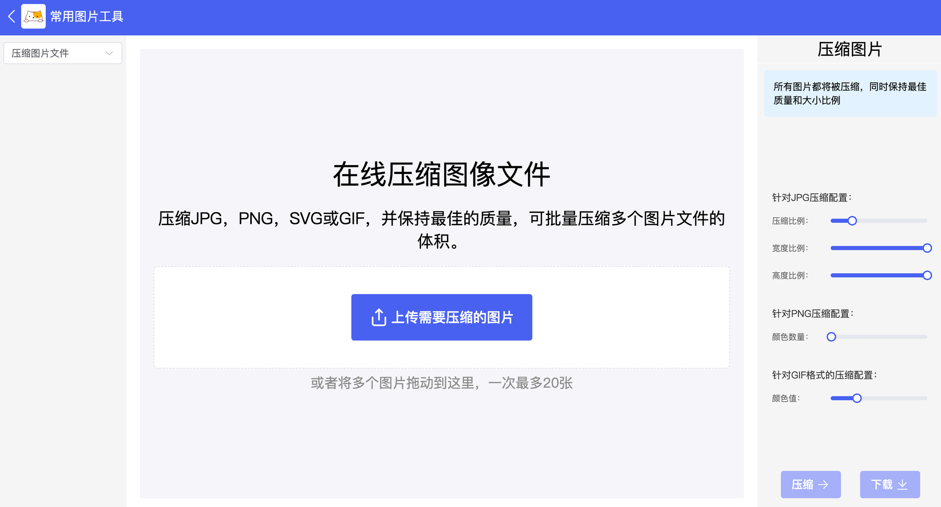Viewport: 941px width, 507px height.
Task: Expand the dropdown chevron in the left sidebar
Action: tap(109, 53)
